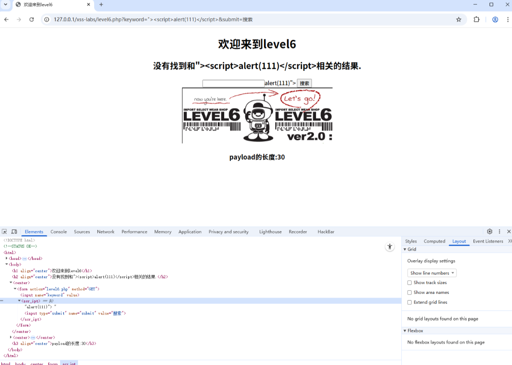Collapse the body element node
512x365 pixels.
click(7, 264)
